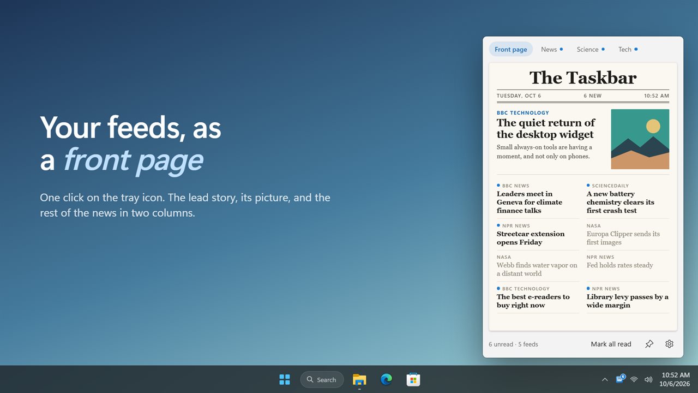
Task: Read 'Leaders meet in Geneva' story
Action: click(529, 202)
